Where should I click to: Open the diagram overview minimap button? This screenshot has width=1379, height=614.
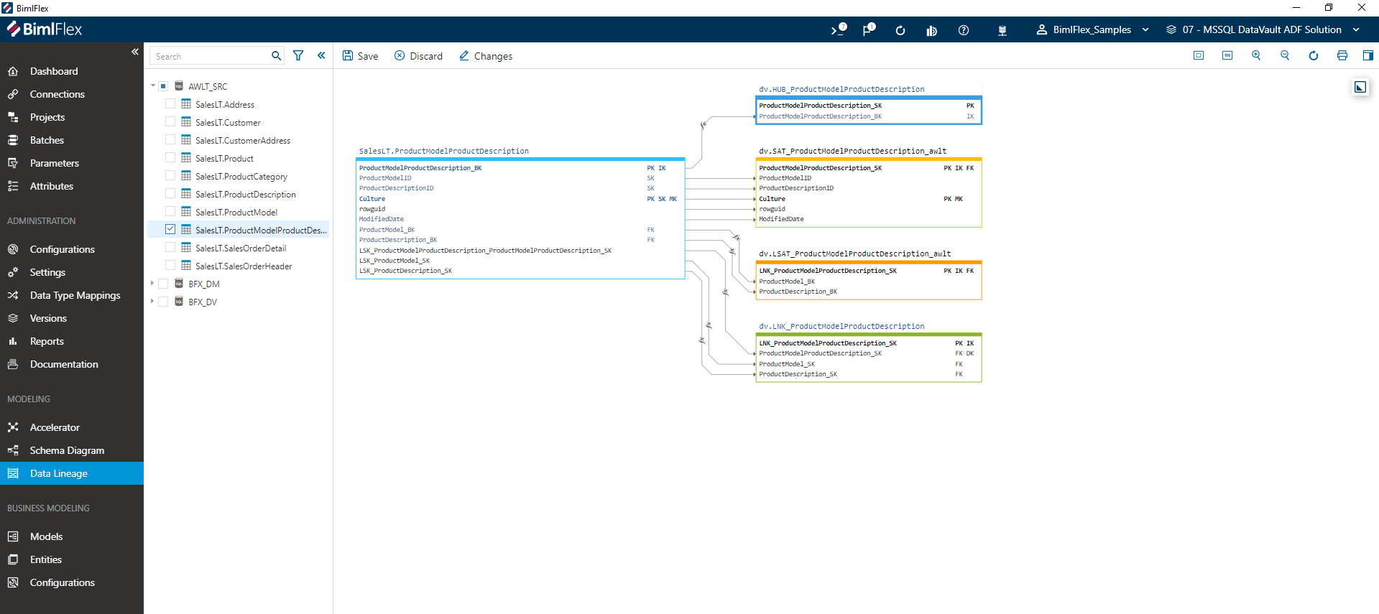(1360, 87)
